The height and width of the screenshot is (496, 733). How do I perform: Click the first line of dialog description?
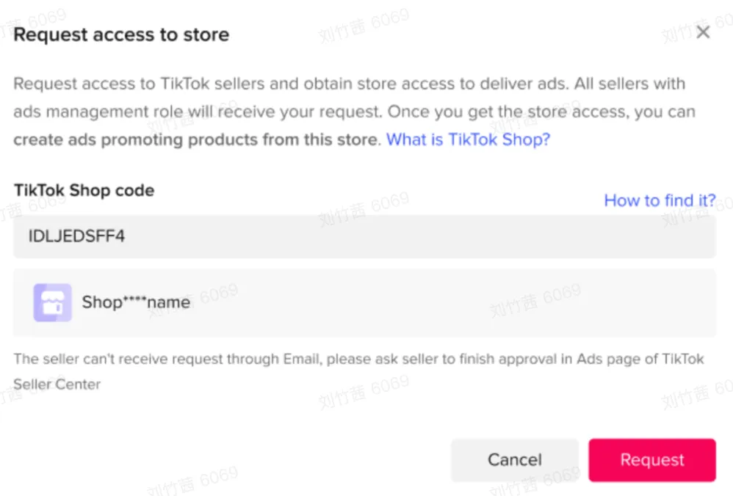[349, 84]
